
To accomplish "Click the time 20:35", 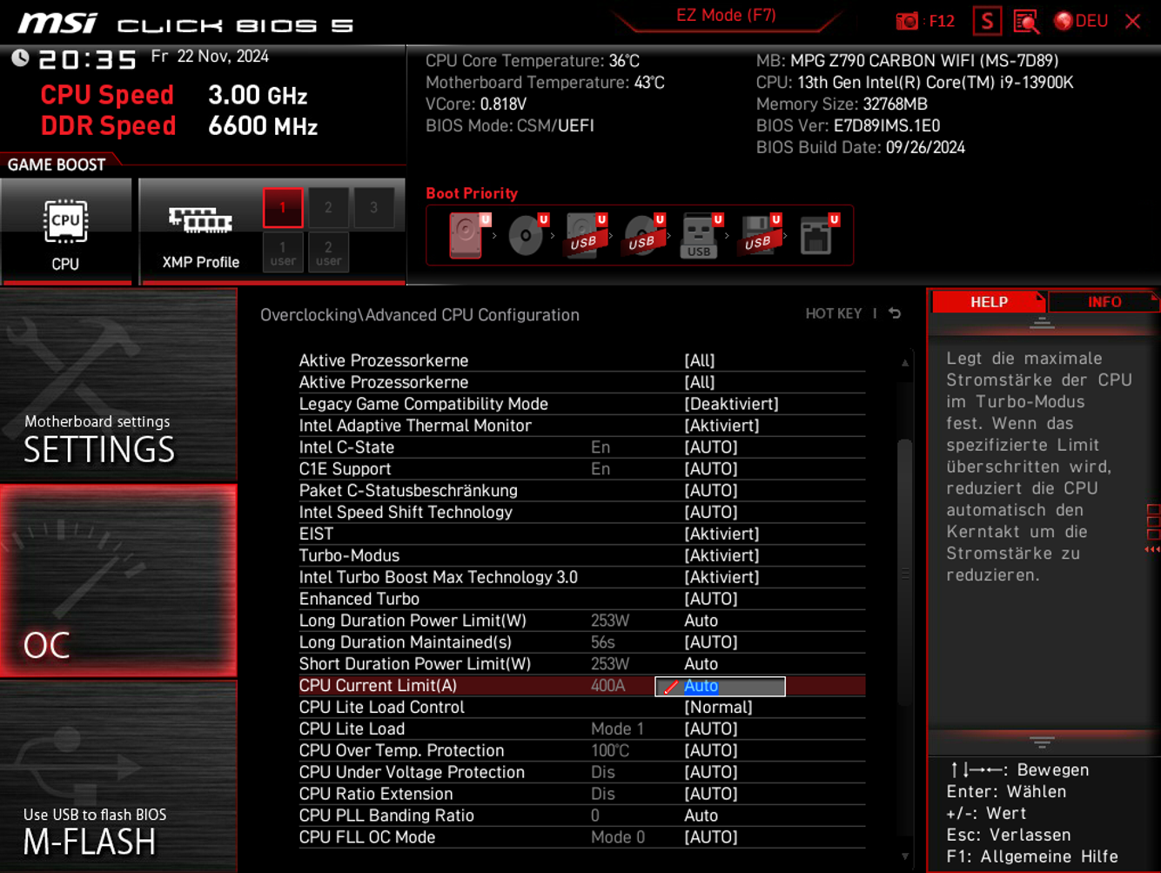I will (x=88, y=59).
